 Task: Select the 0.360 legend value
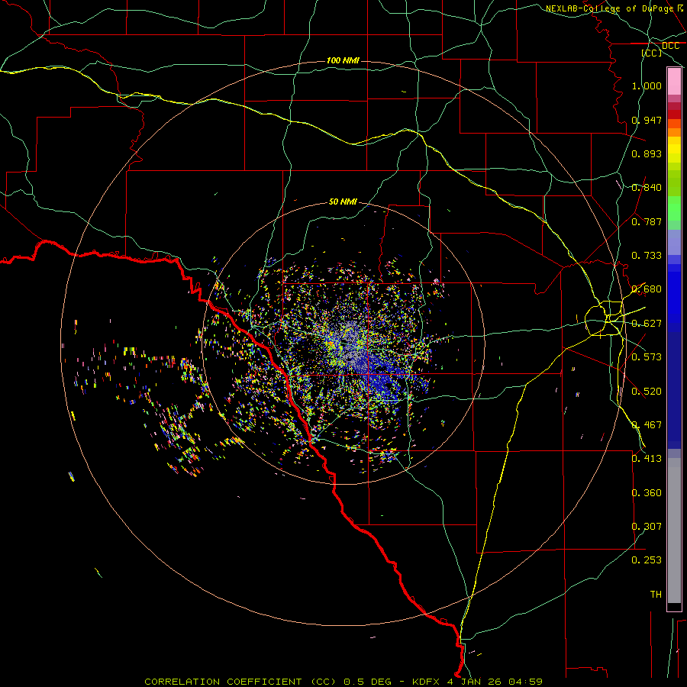pos(647,493)
